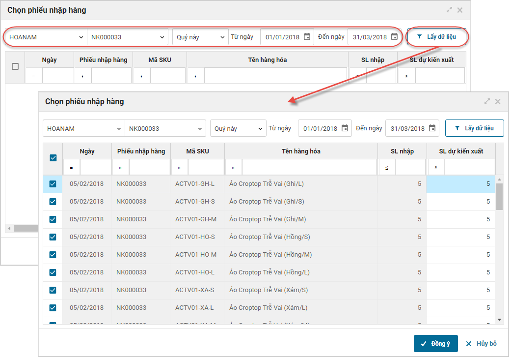The height and width of the screenshot is (359, 511).
Task: Open calendar picker for front dialog Đến ngày
Action: tap(432, 128)
